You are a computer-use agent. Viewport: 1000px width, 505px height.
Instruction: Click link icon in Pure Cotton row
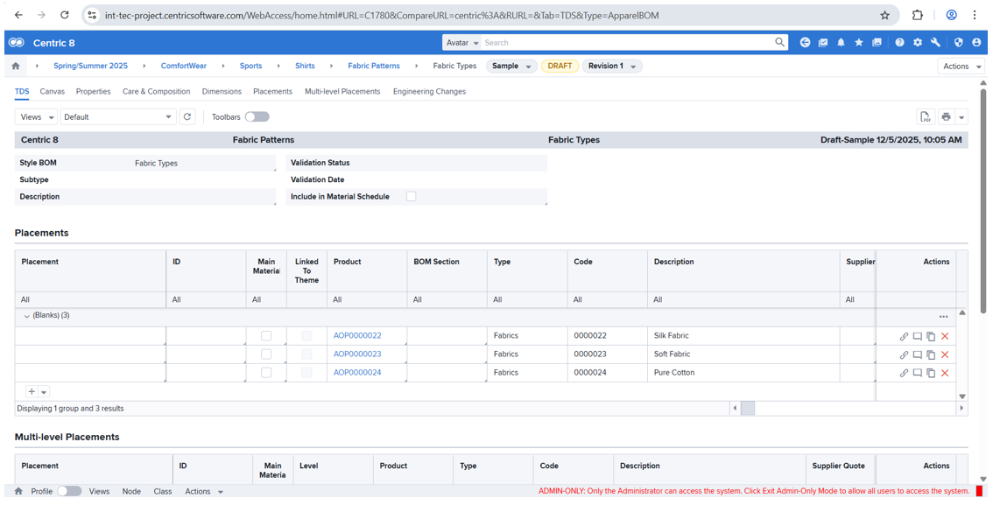click(x=904, y=373)
